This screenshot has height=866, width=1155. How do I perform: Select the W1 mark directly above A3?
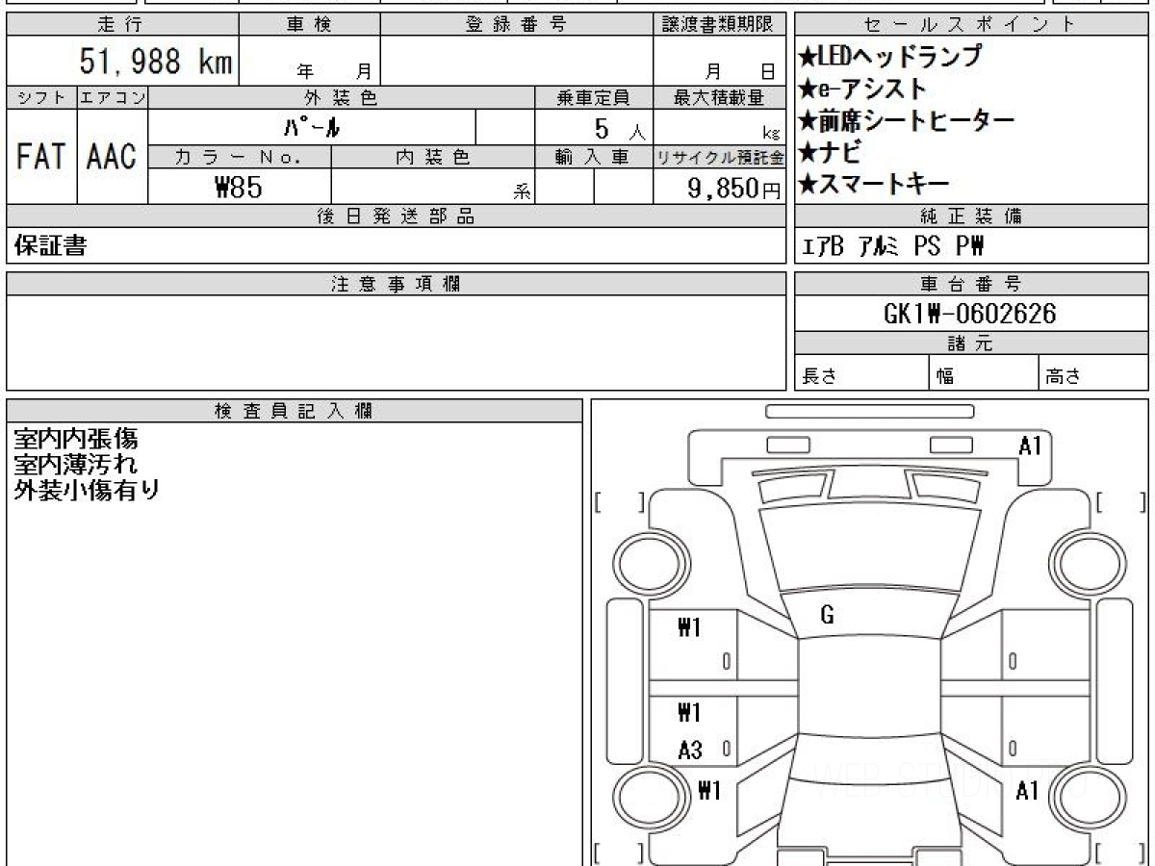(690, 713)
